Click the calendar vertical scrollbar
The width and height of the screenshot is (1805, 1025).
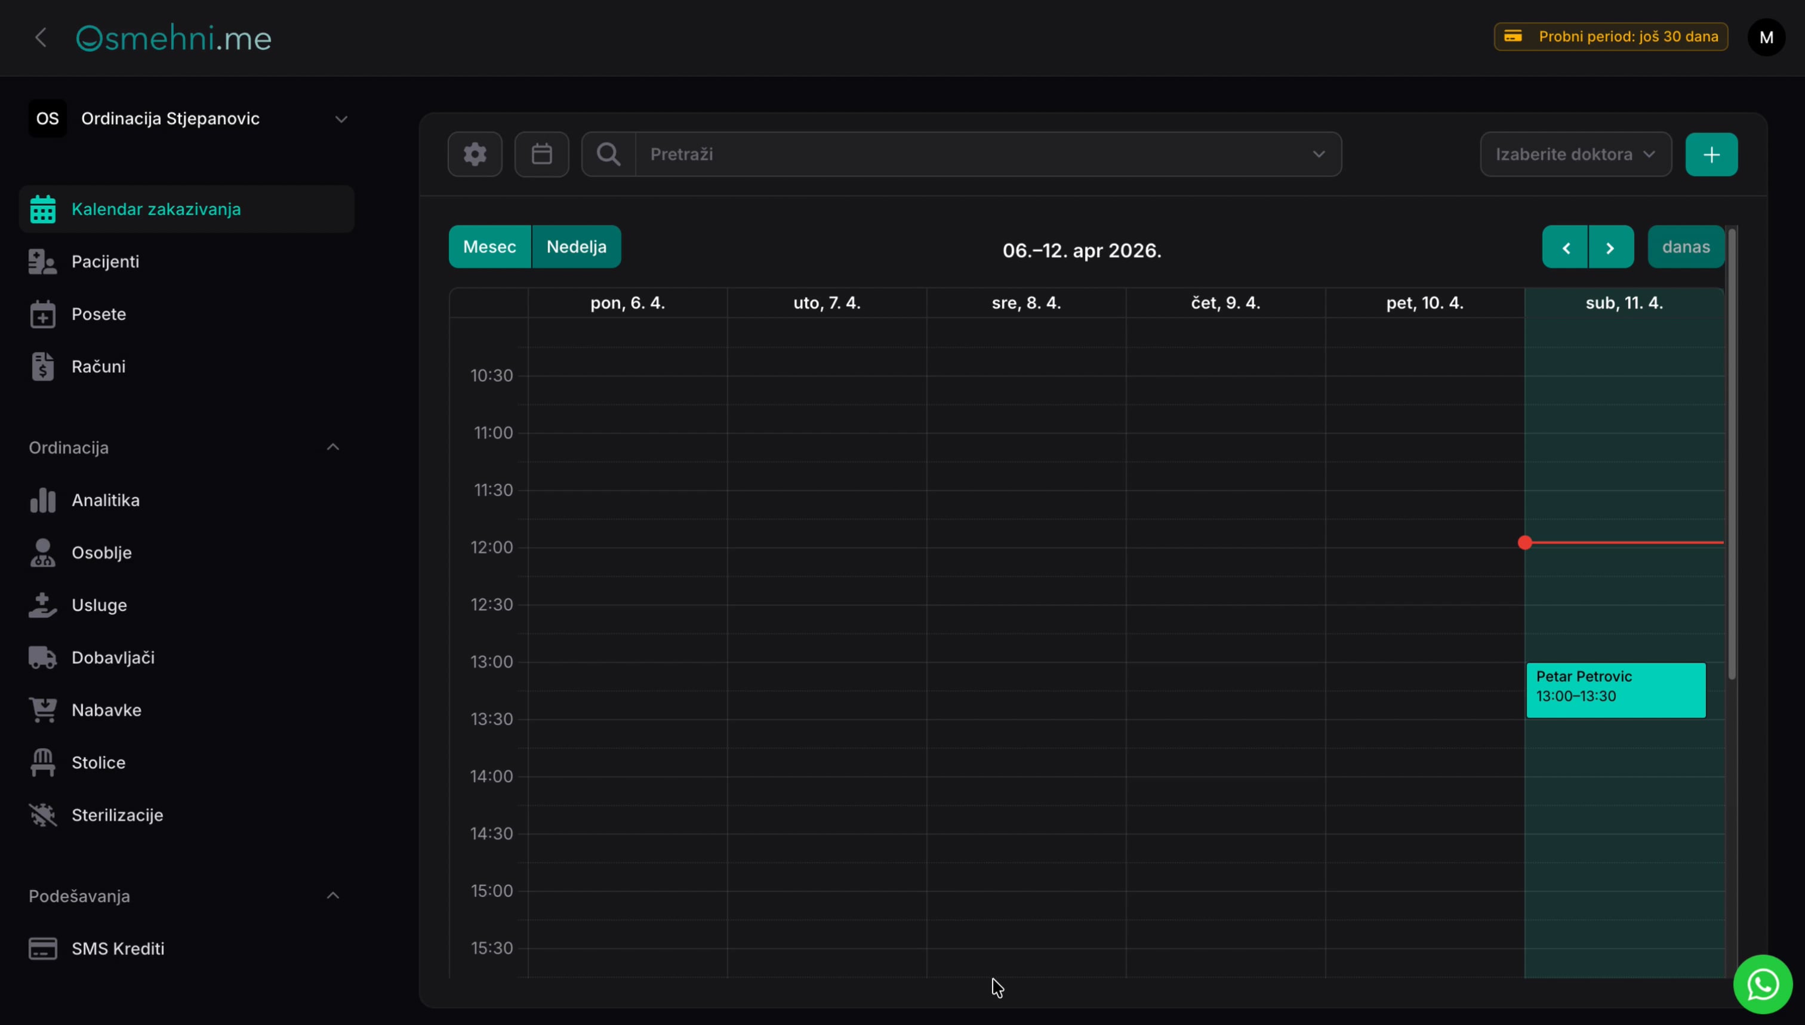[x=1732, y=454]
